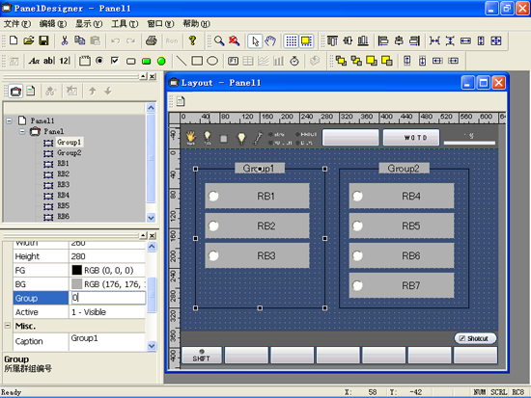Viewport: 531px width, 398px height.
Task: Open the 显示(V) menu
Action: [89, 24]
